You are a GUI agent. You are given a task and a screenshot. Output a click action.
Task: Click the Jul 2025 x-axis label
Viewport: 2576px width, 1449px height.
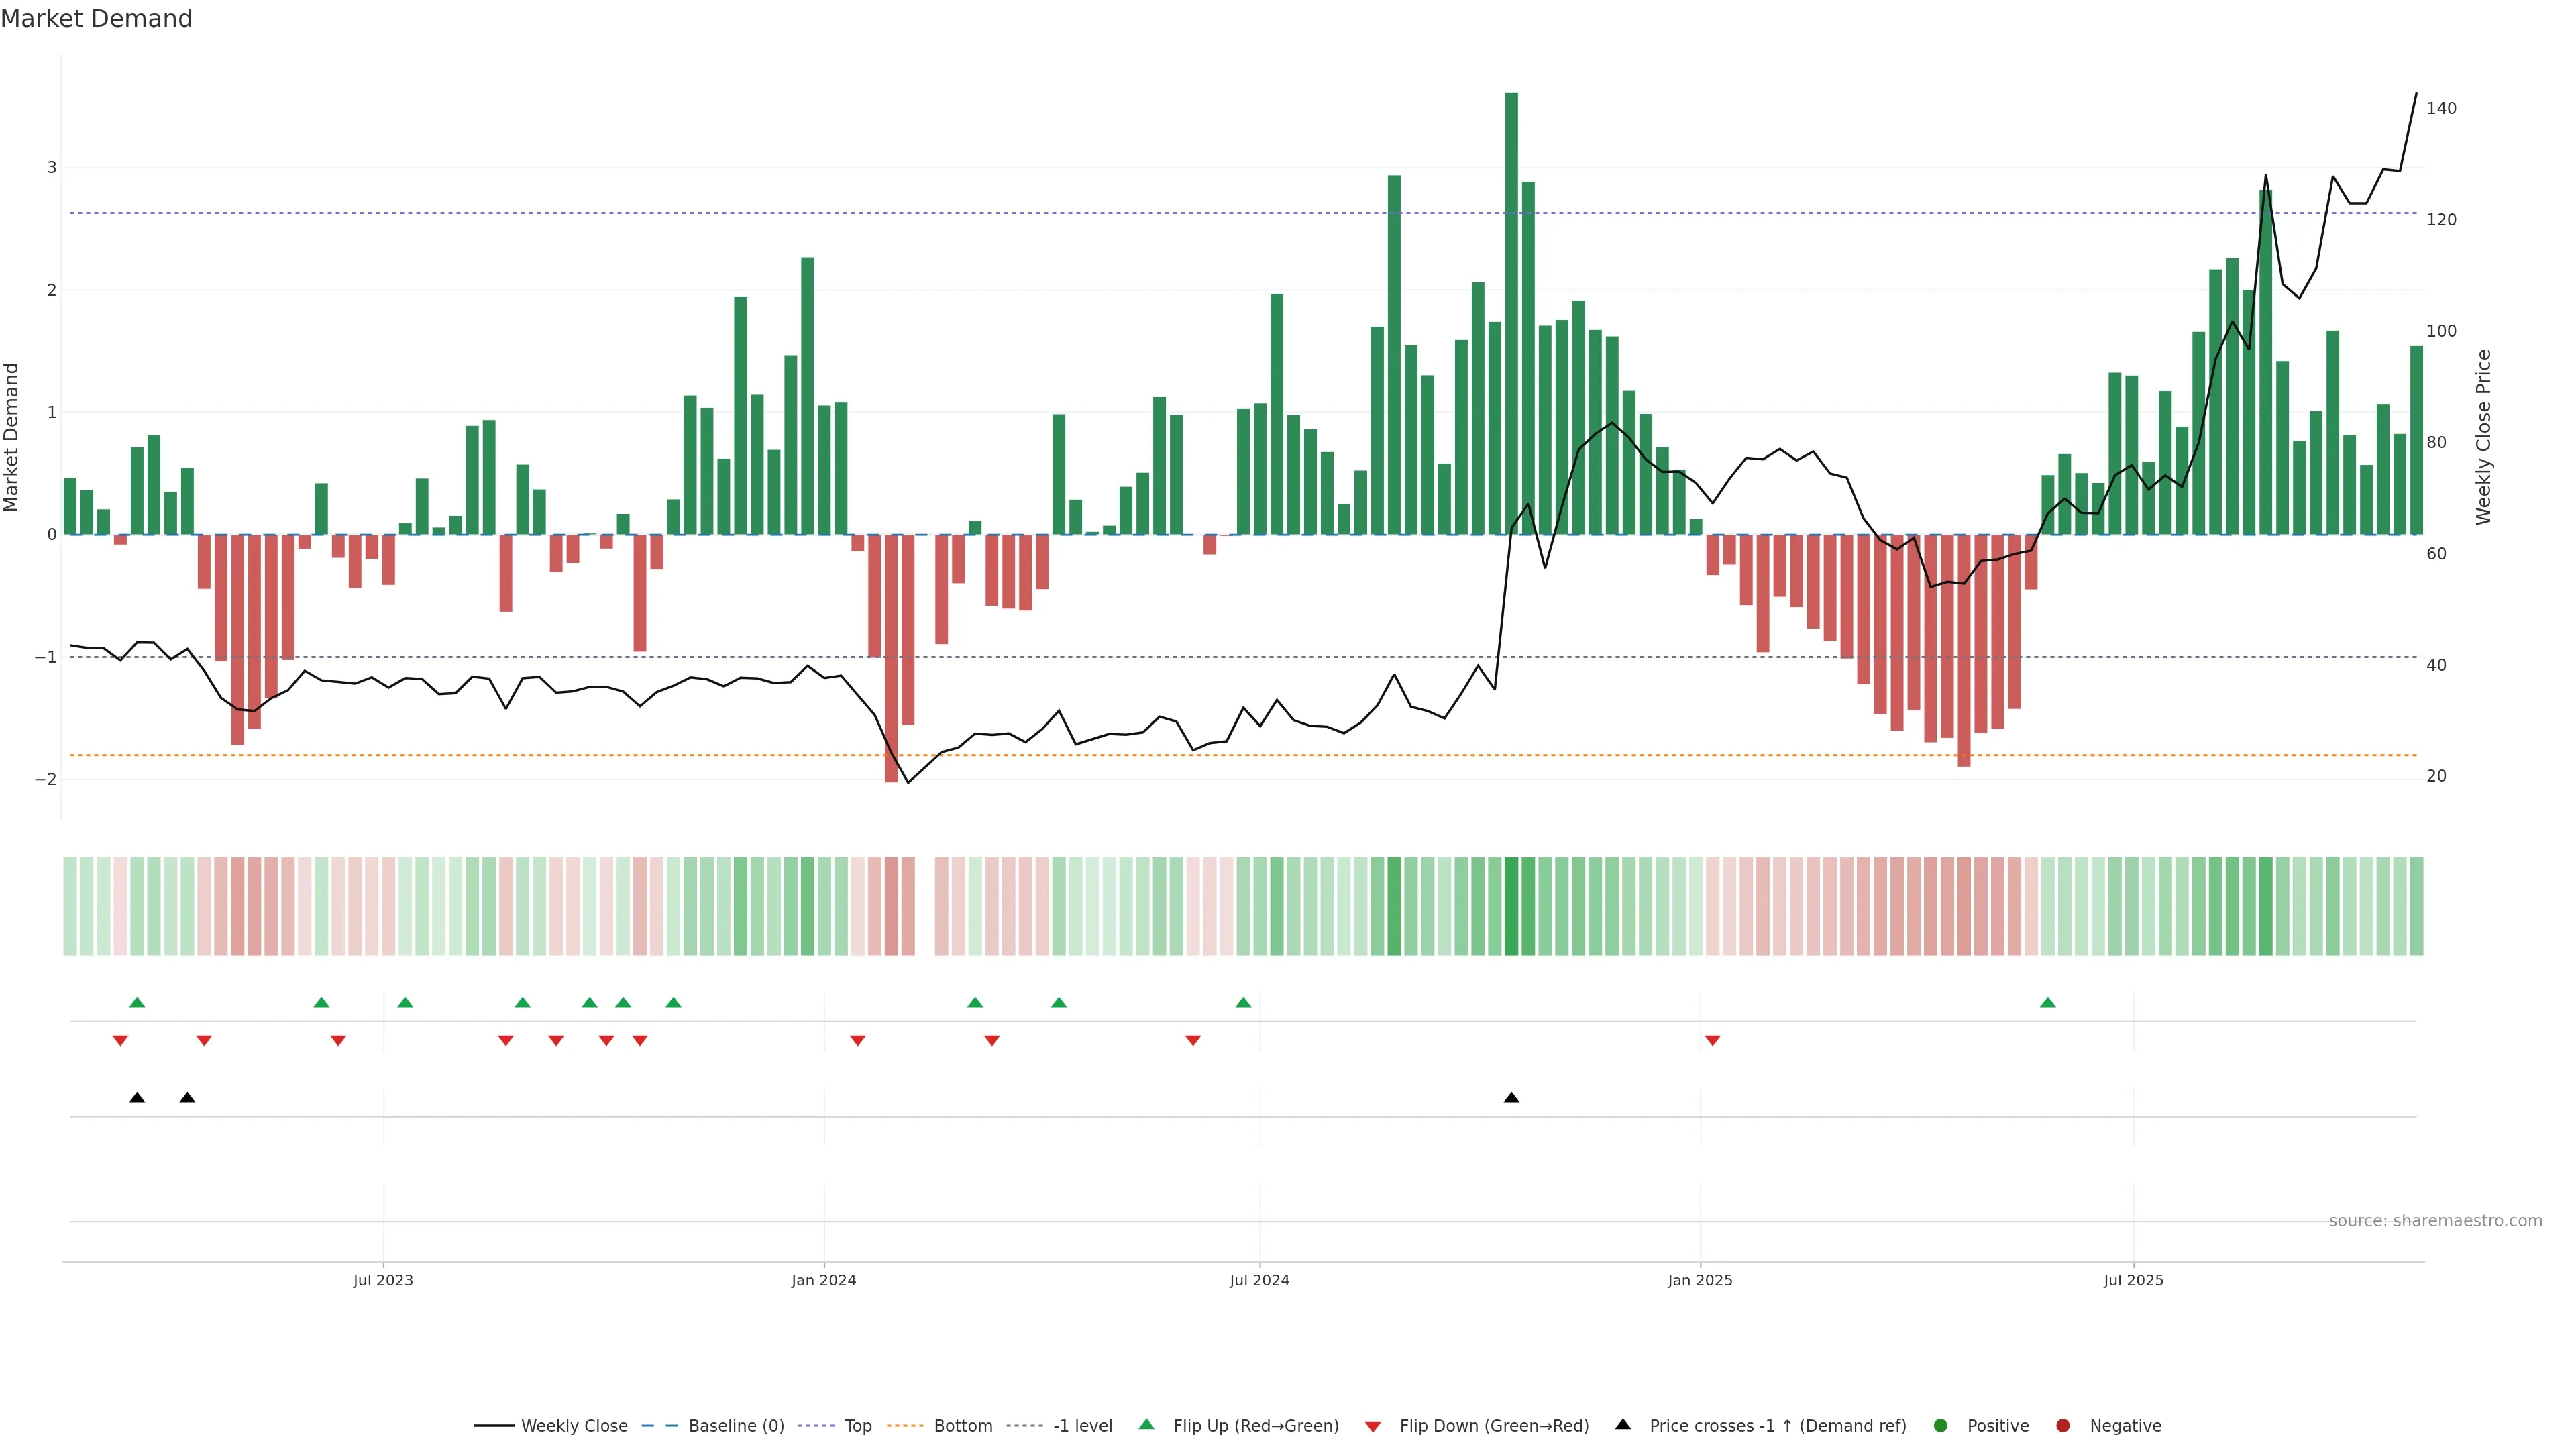click(x=2133, y=1280)
